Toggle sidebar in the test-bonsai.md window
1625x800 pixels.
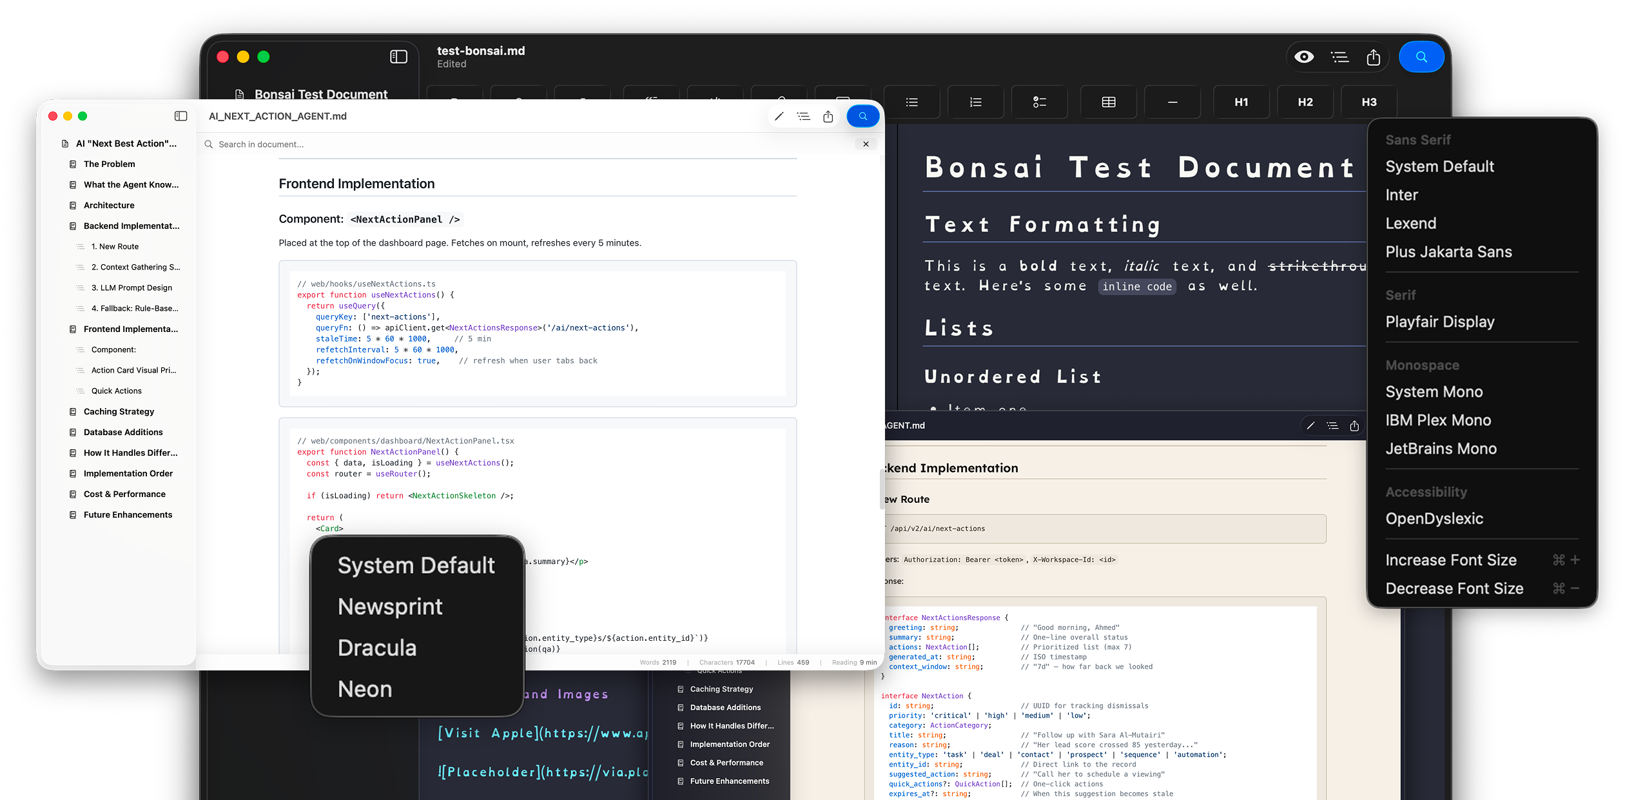(x=398, y=57)
